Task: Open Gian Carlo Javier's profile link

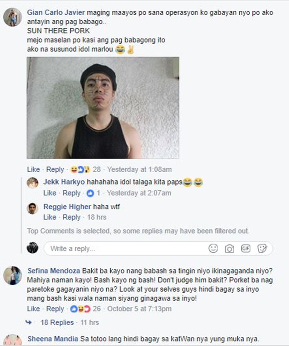Action: (x=56, y=12)
